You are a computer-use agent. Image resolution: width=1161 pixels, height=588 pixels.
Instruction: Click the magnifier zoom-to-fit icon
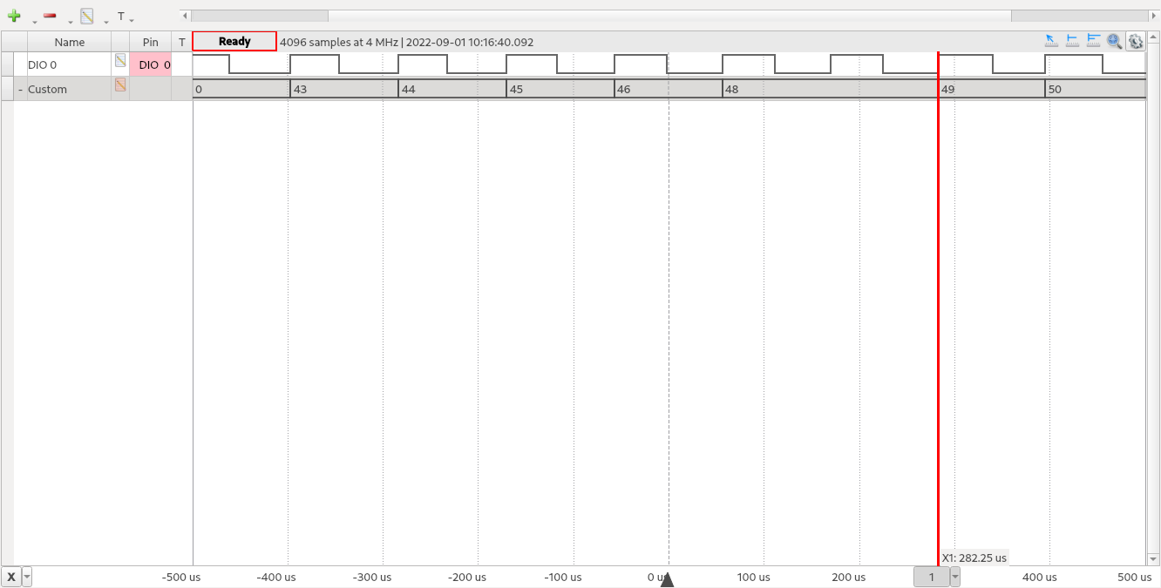coord(1114,41)
